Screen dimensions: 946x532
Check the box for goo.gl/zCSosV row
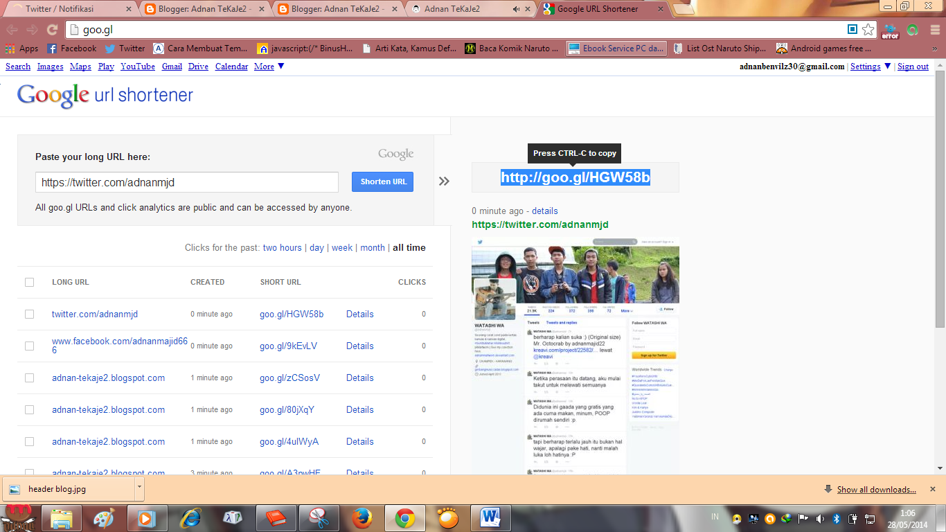click(x=29, y=378)
